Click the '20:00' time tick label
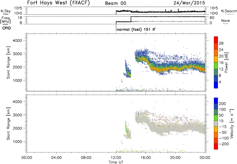 (x=175, y=158)
